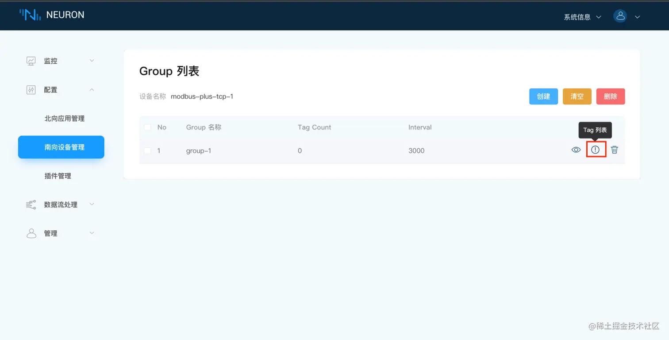Expand the 系统信息 dropdown

point(582,17)
